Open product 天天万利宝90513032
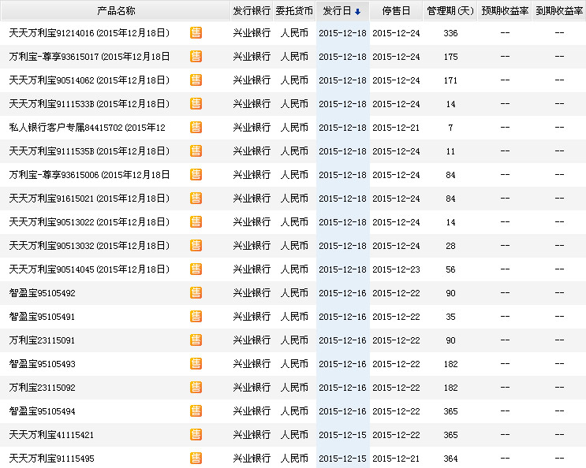 89,246
